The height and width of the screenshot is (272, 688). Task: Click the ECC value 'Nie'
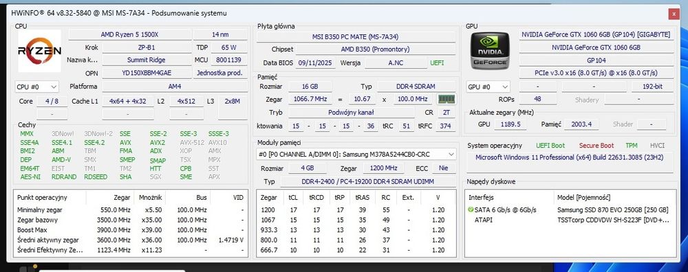point(443,168)
